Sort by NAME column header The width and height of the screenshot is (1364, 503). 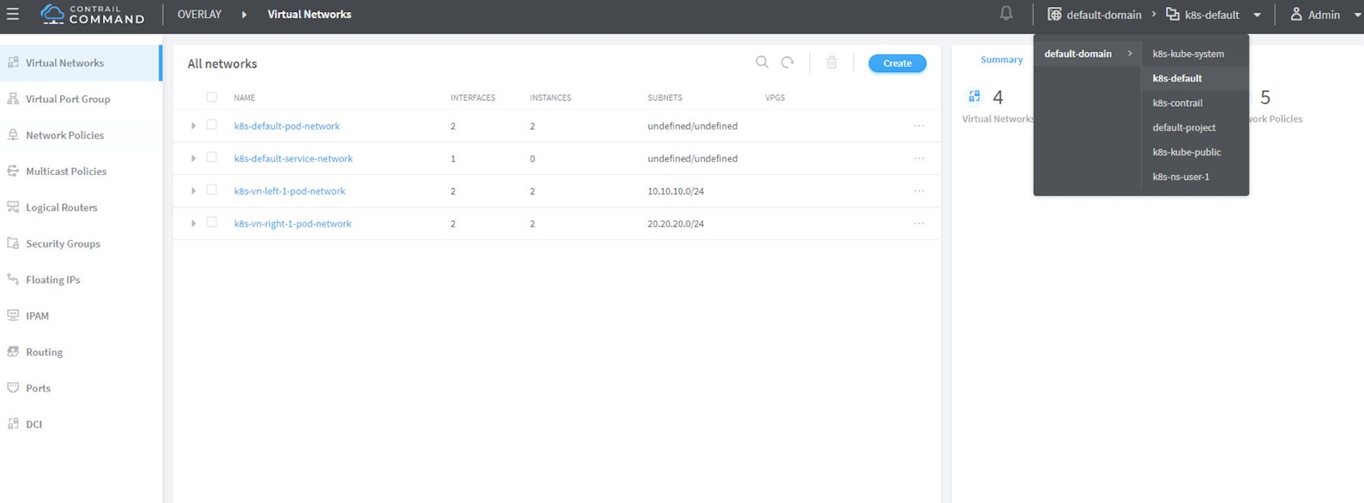[244, 97]
